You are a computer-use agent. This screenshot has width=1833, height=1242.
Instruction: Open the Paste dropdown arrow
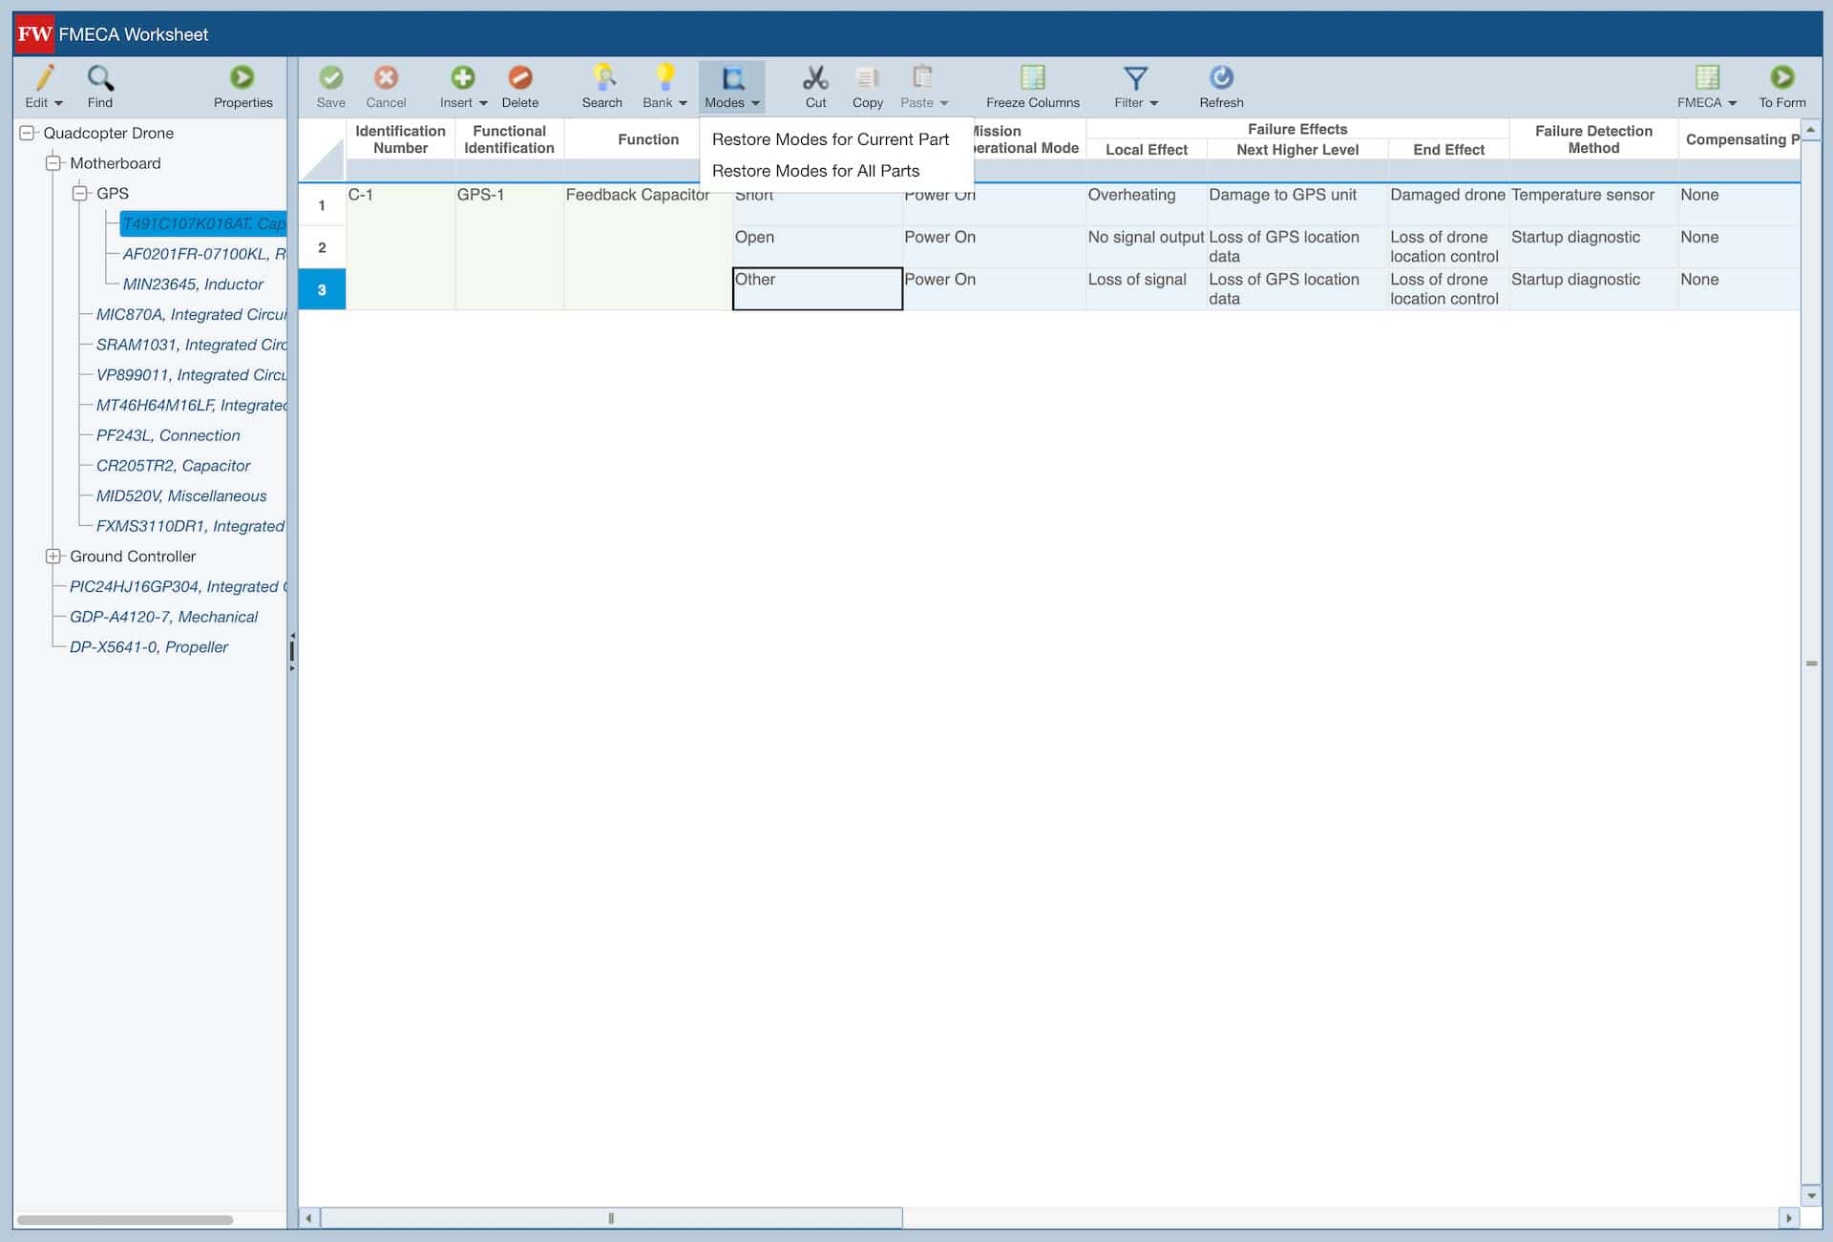[945, 102]
